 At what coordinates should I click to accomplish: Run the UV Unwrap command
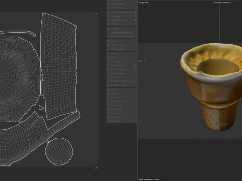(x=120, y=16)
